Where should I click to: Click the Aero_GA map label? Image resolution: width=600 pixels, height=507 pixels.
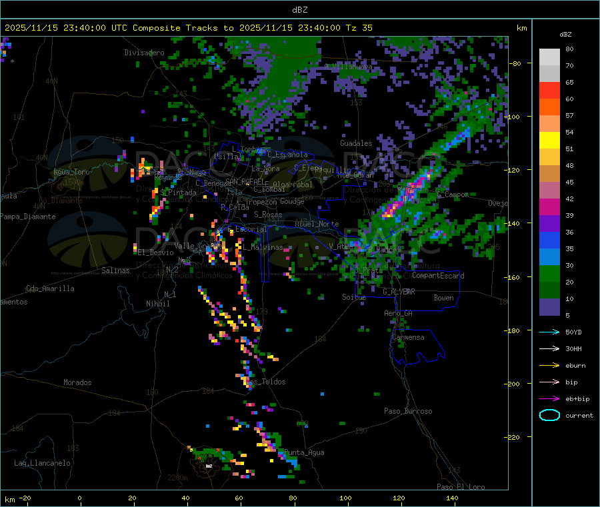[x=398, y=313]
